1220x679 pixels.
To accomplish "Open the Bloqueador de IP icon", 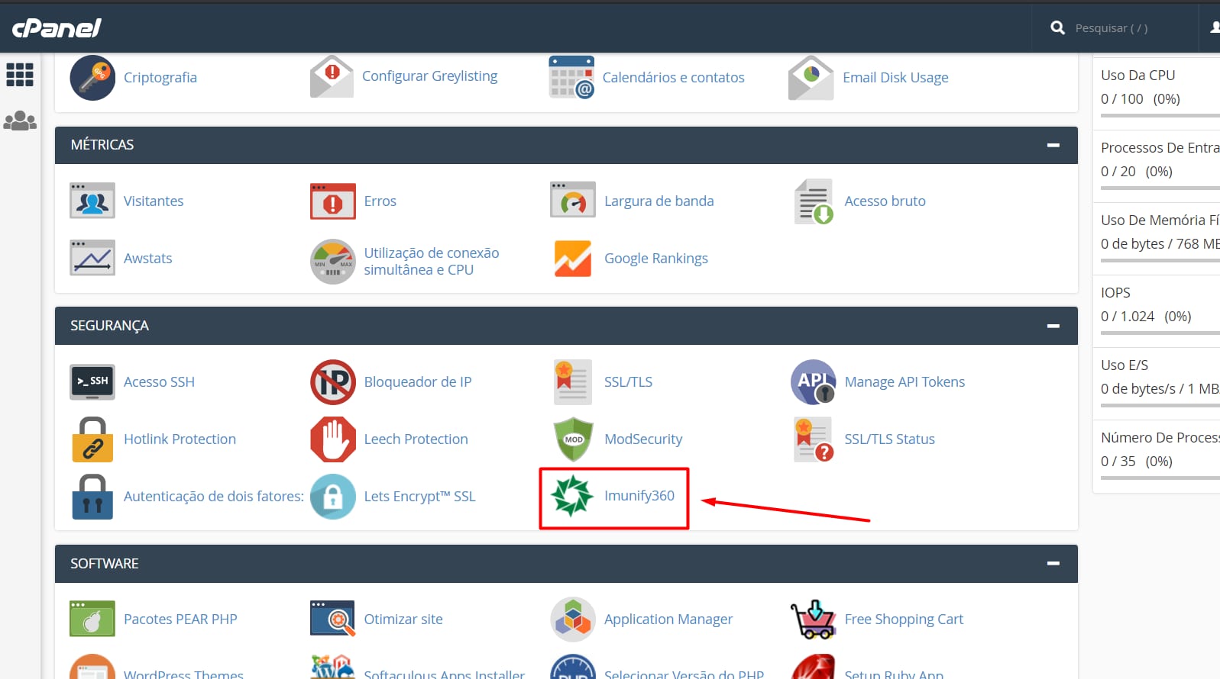I will point(333,382).
